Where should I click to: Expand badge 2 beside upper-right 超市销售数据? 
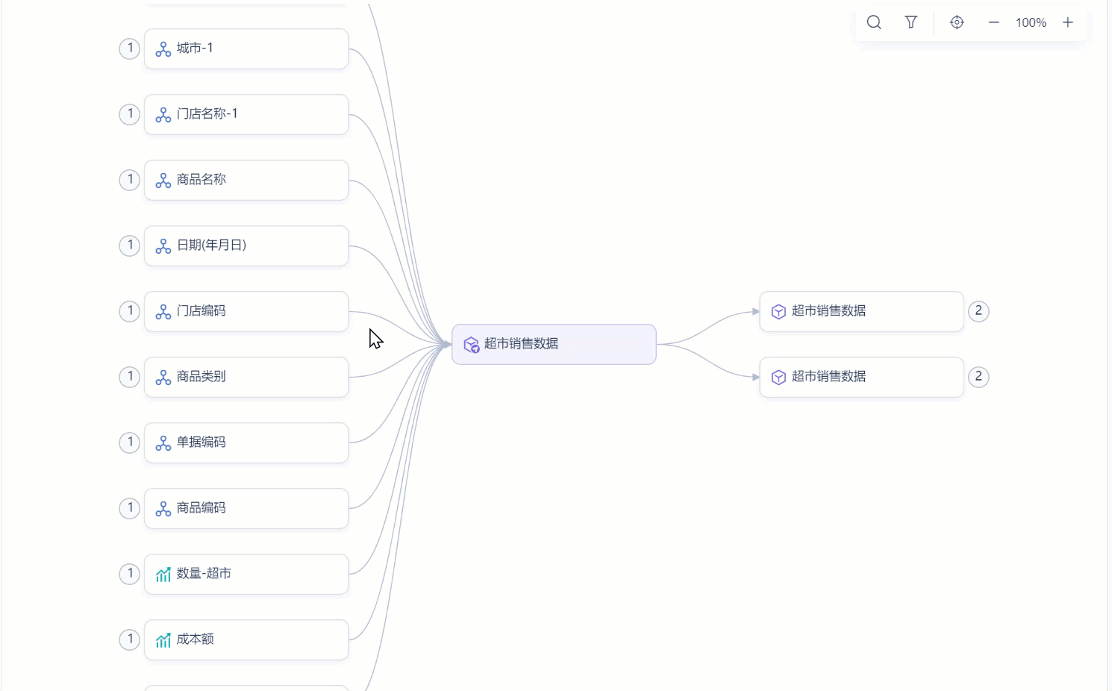tap(978, 311)
